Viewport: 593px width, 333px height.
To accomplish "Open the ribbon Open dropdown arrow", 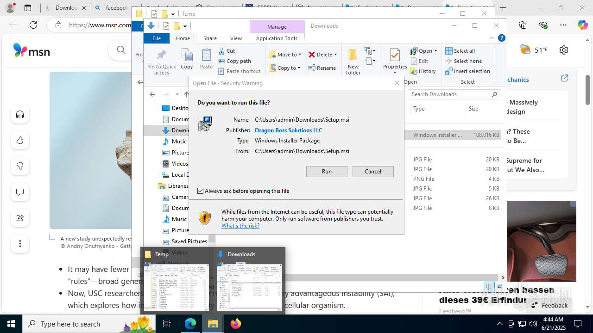I will pos(436,51).
